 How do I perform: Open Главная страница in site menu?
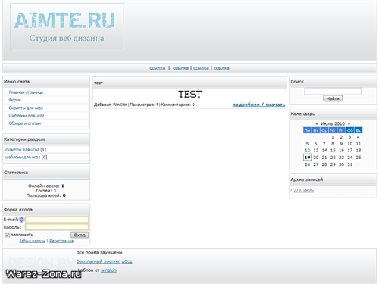pyautogui.click(x=26, y=92)
